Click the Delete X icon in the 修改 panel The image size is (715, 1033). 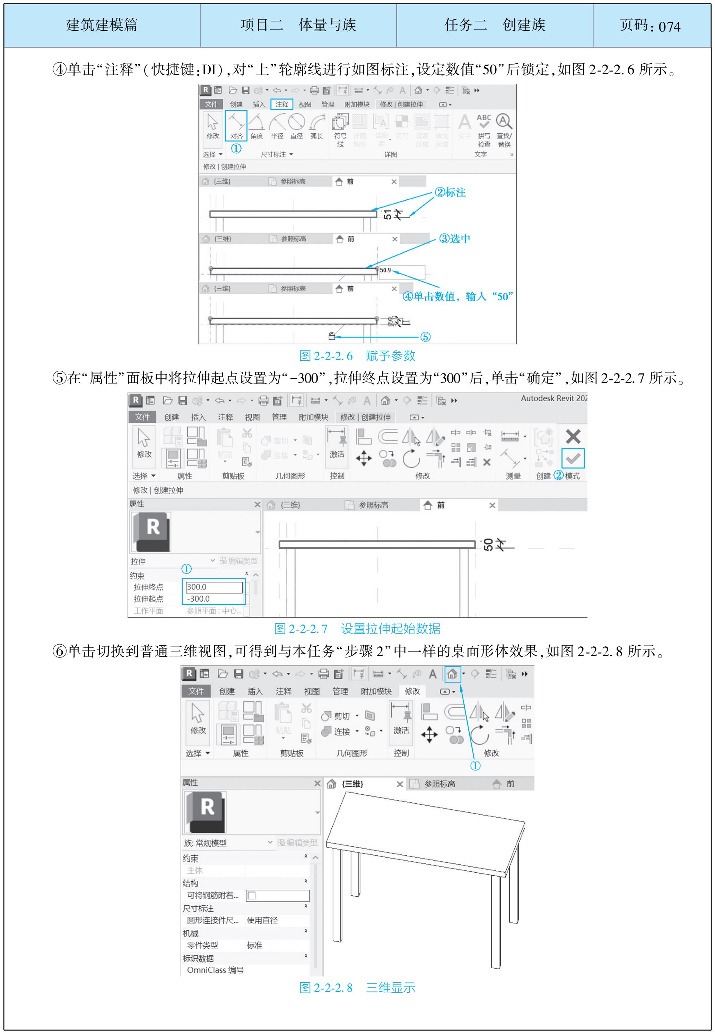[487, 462]
